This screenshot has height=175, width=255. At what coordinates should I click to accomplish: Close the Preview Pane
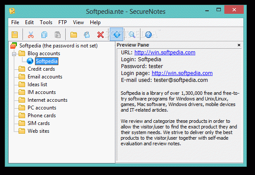pos(239,45)
